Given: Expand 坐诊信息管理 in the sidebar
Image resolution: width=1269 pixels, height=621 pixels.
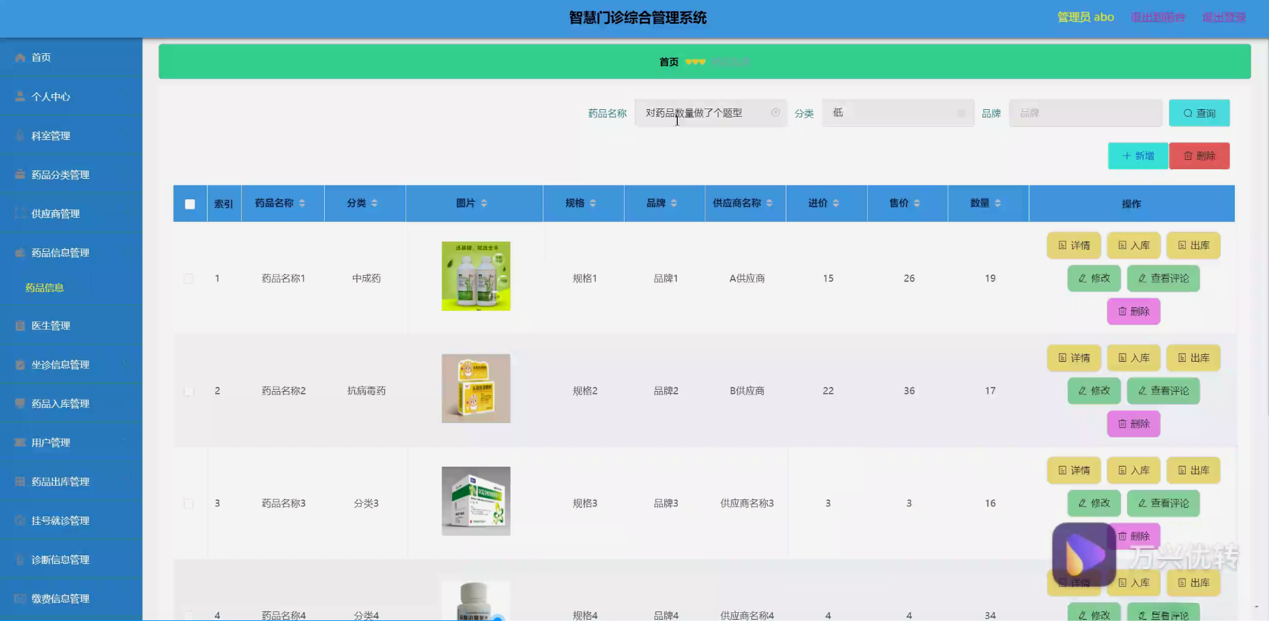Looking at the screenshot, I should coord(71,364).
